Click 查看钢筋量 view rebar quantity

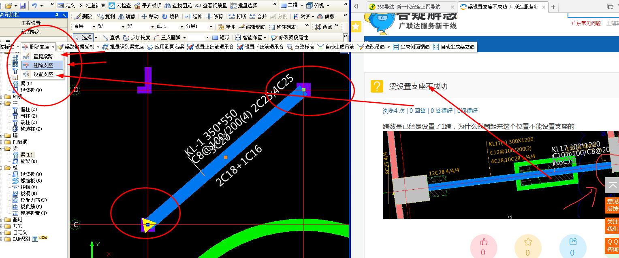click(x=211, y=6)
